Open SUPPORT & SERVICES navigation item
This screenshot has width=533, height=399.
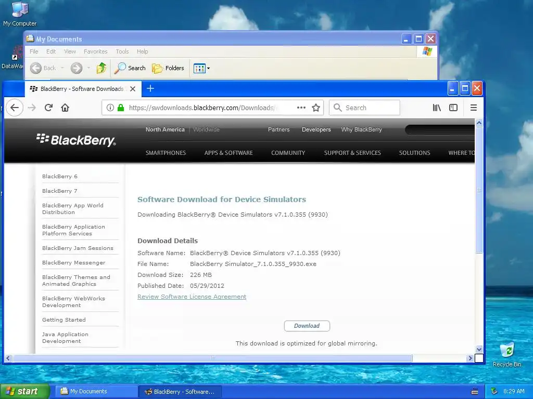(x=352, y=153)
